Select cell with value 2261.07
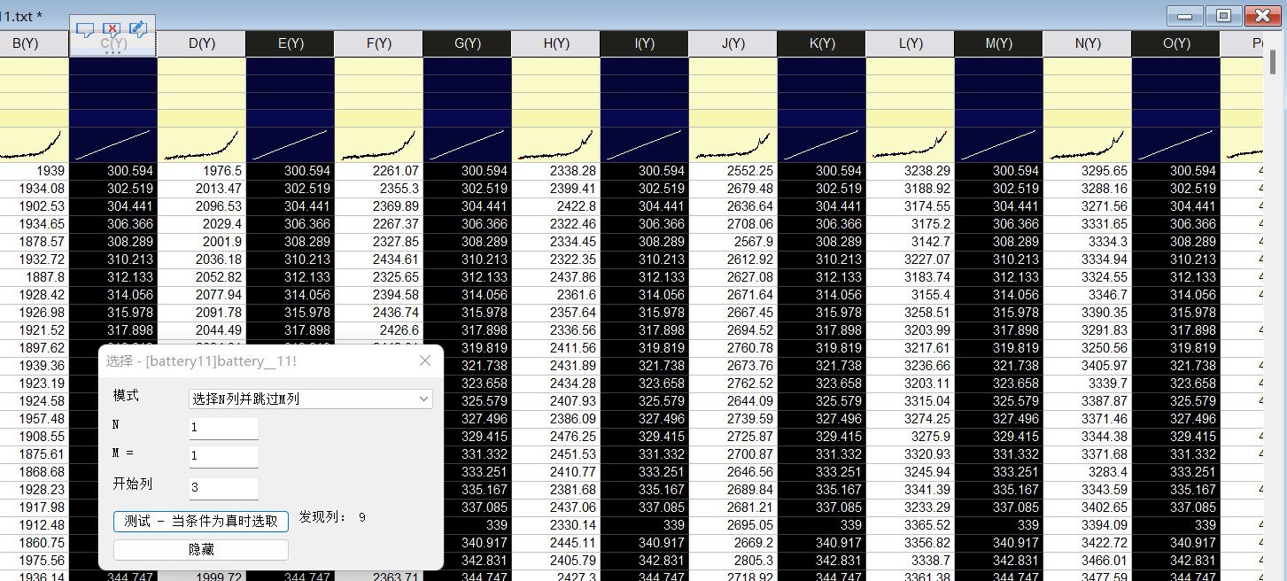The image size is (1287, 581). pyautogui.click(x=378, y=171)
